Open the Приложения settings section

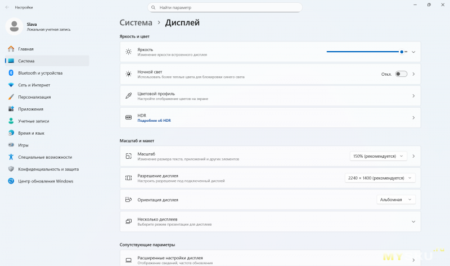point(30,109)
